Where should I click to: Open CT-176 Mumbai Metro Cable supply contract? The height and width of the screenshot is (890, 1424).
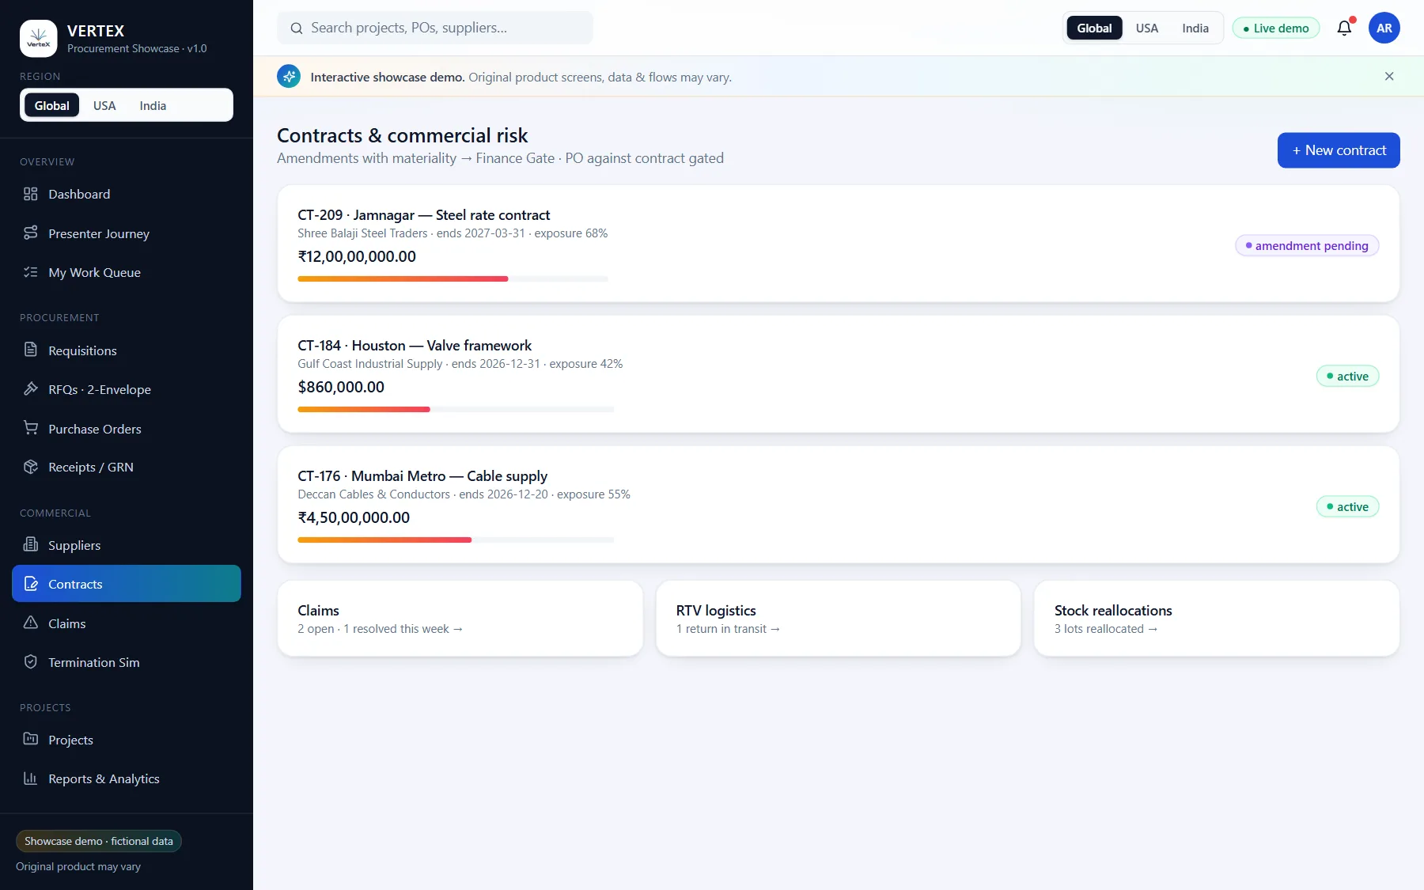[838, 505]
